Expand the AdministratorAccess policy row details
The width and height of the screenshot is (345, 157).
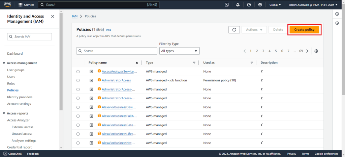[x=91, y=80]
